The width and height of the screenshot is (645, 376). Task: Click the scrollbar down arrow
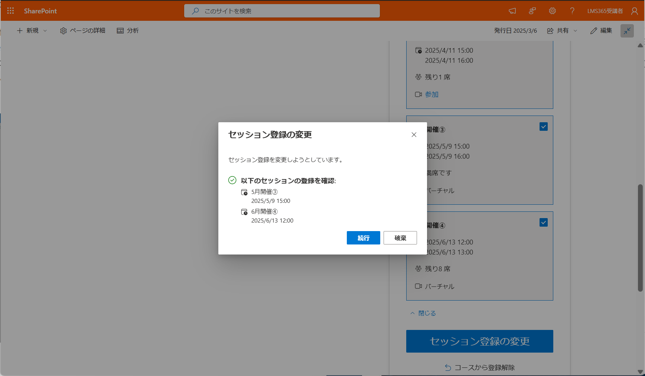640,372
